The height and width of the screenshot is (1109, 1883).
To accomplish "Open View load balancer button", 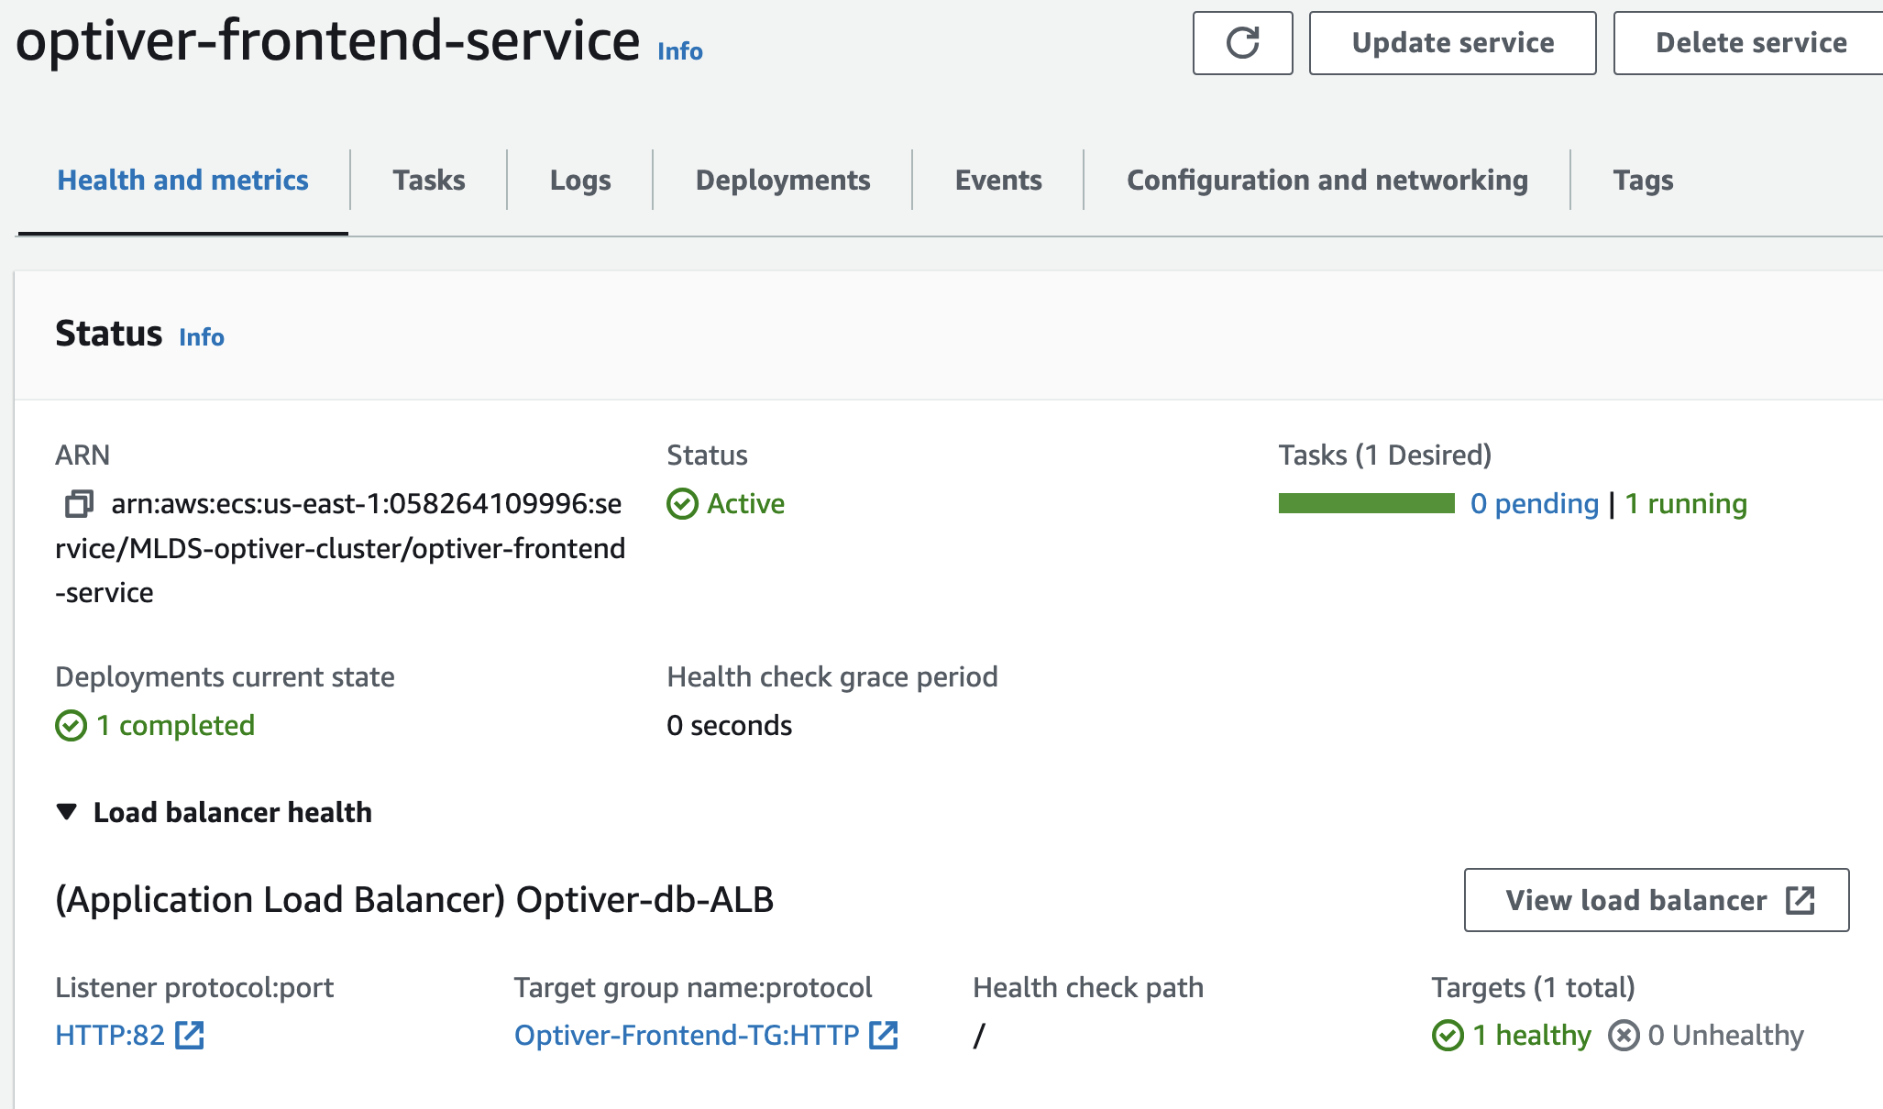I will 1657,900.
